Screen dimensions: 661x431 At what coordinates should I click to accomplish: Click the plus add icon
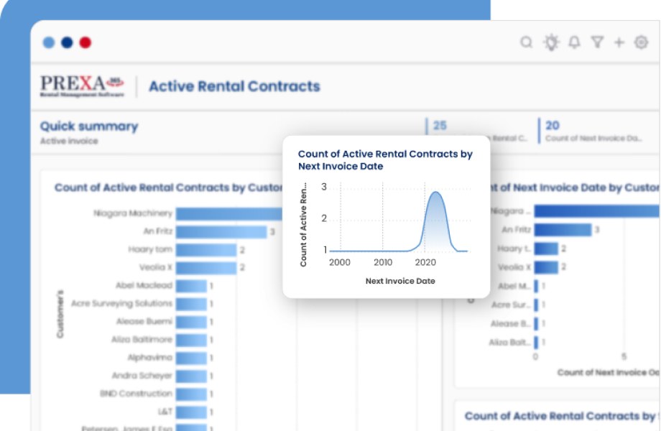tap(619, 42)
